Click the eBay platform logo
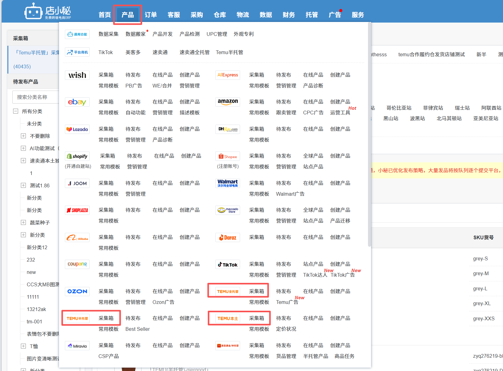The width and height of the screenshot is (503, 371). click(77, 102)
